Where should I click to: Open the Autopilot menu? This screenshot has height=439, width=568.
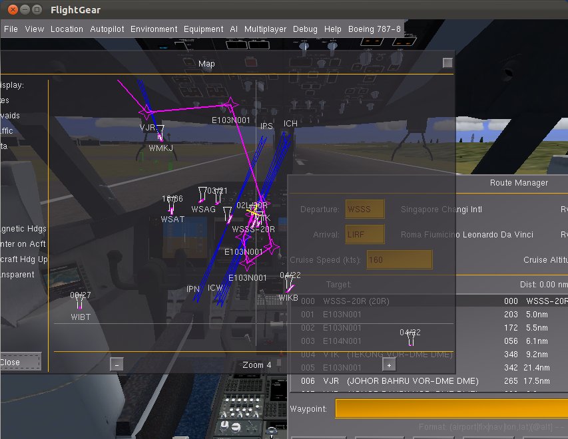pos(107,29)
